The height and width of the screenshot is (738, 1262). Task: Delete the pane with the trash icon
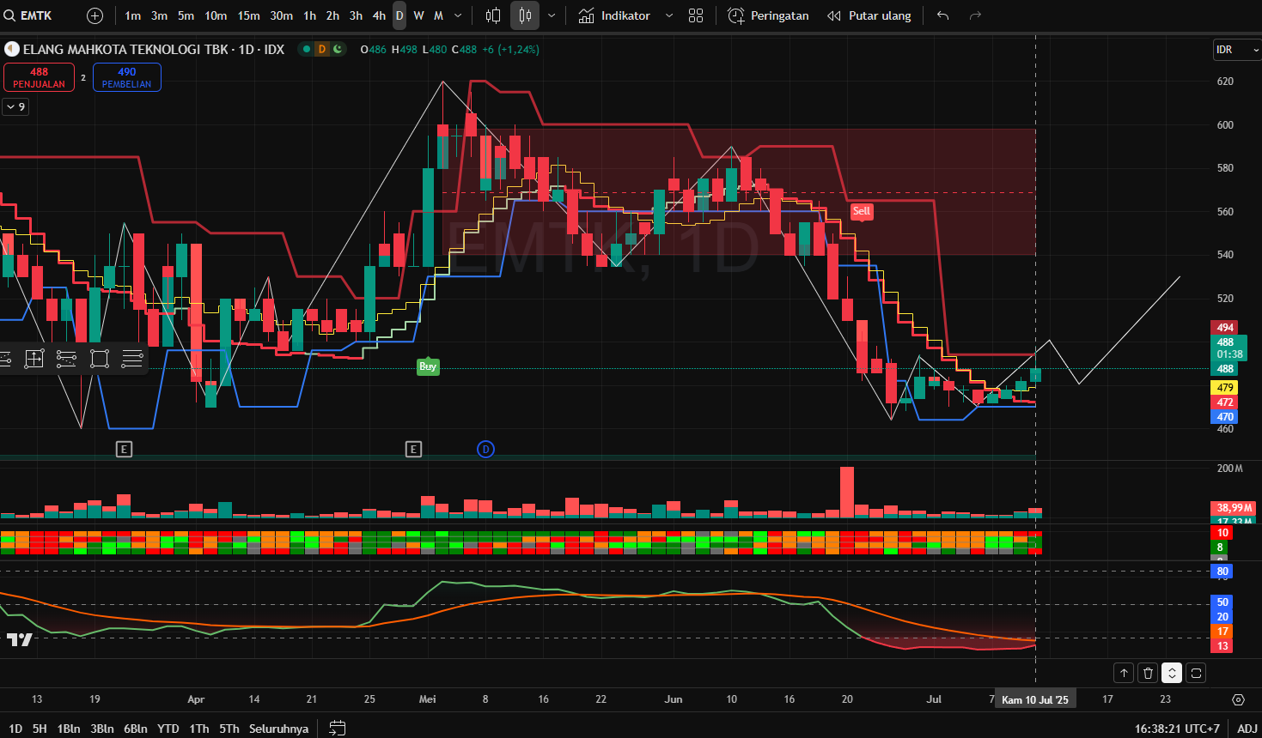pyautogui.click(x=1148, y=673)
